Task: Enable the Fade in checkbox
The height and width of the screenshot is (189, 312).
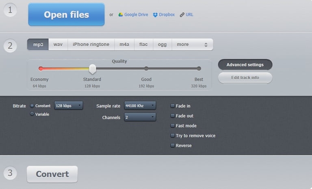Action: [x=173, y=106]
